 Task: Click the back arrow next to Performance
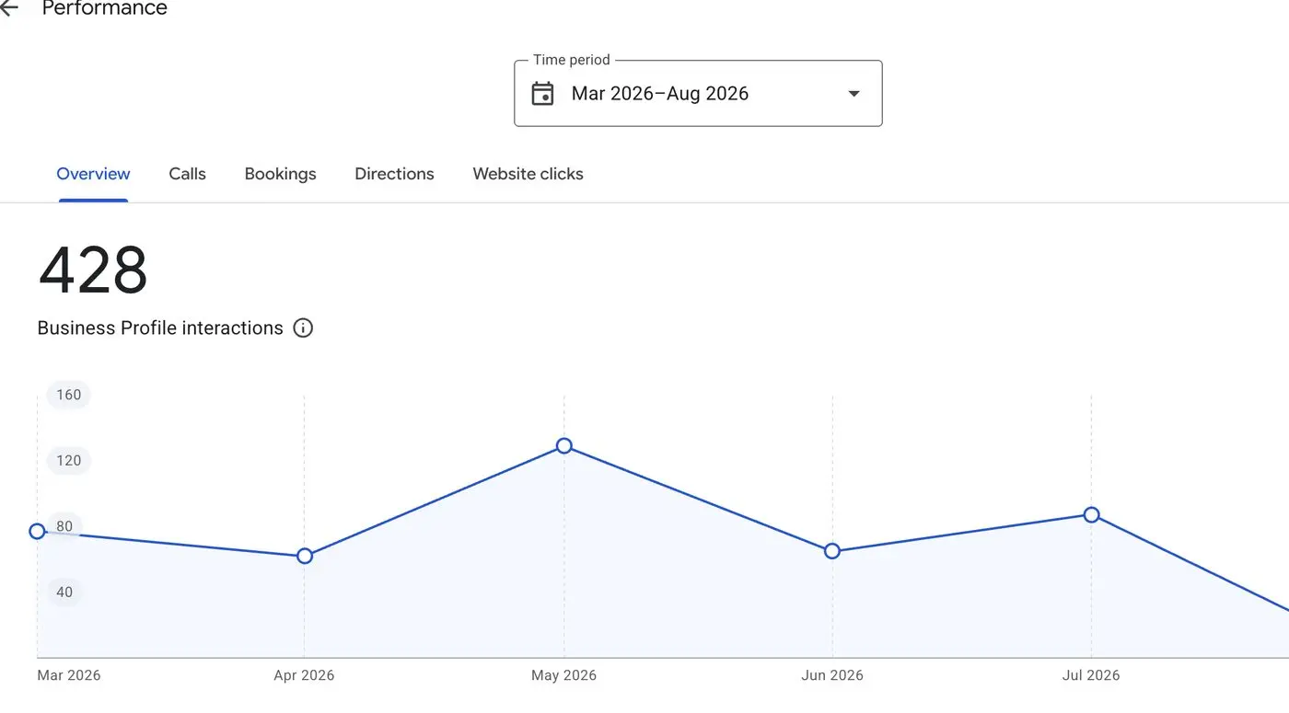point(8,8)
